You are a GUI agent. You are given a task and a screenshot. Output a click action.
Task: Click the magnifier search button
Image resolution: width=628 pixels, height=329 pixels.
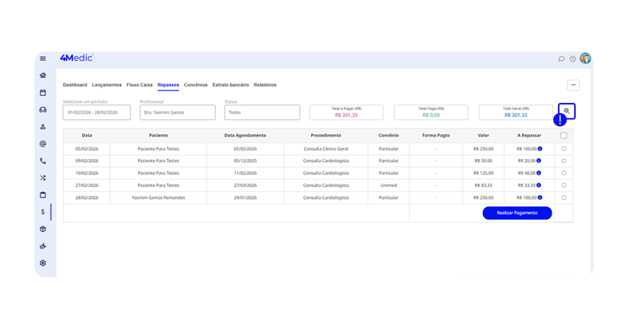[567, 111]
